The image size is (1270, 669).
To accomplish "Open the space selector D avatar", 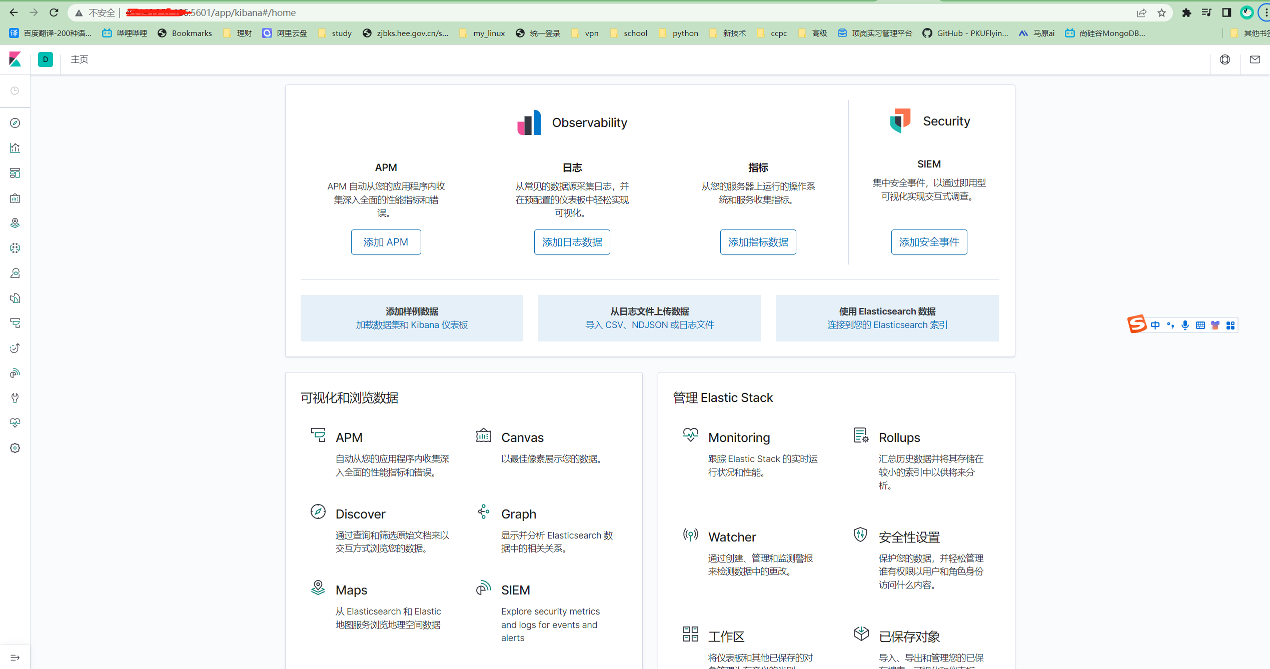I will [x=46, y=59].
